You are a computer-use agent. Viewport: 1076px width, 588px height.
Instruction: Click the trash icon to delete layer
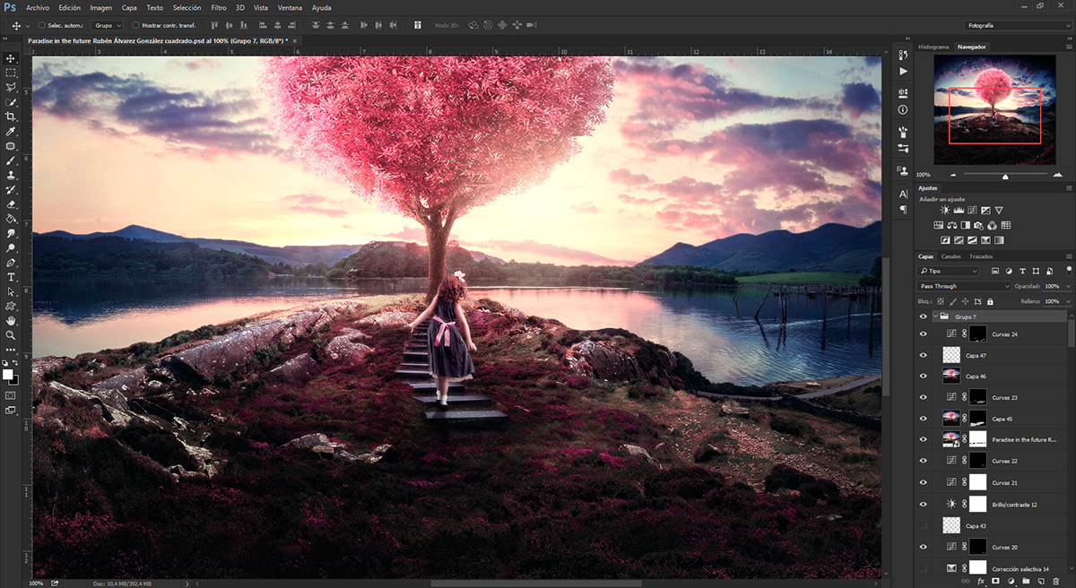coord(1055,581)
